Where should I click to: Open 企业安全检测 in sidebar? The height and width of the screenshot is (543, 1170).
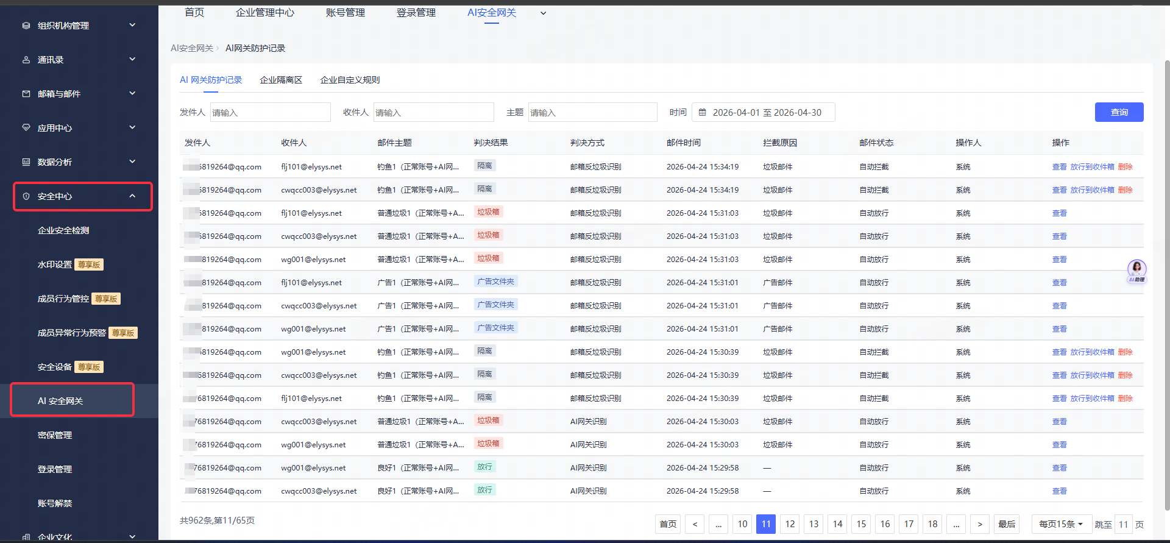[63, 230]
